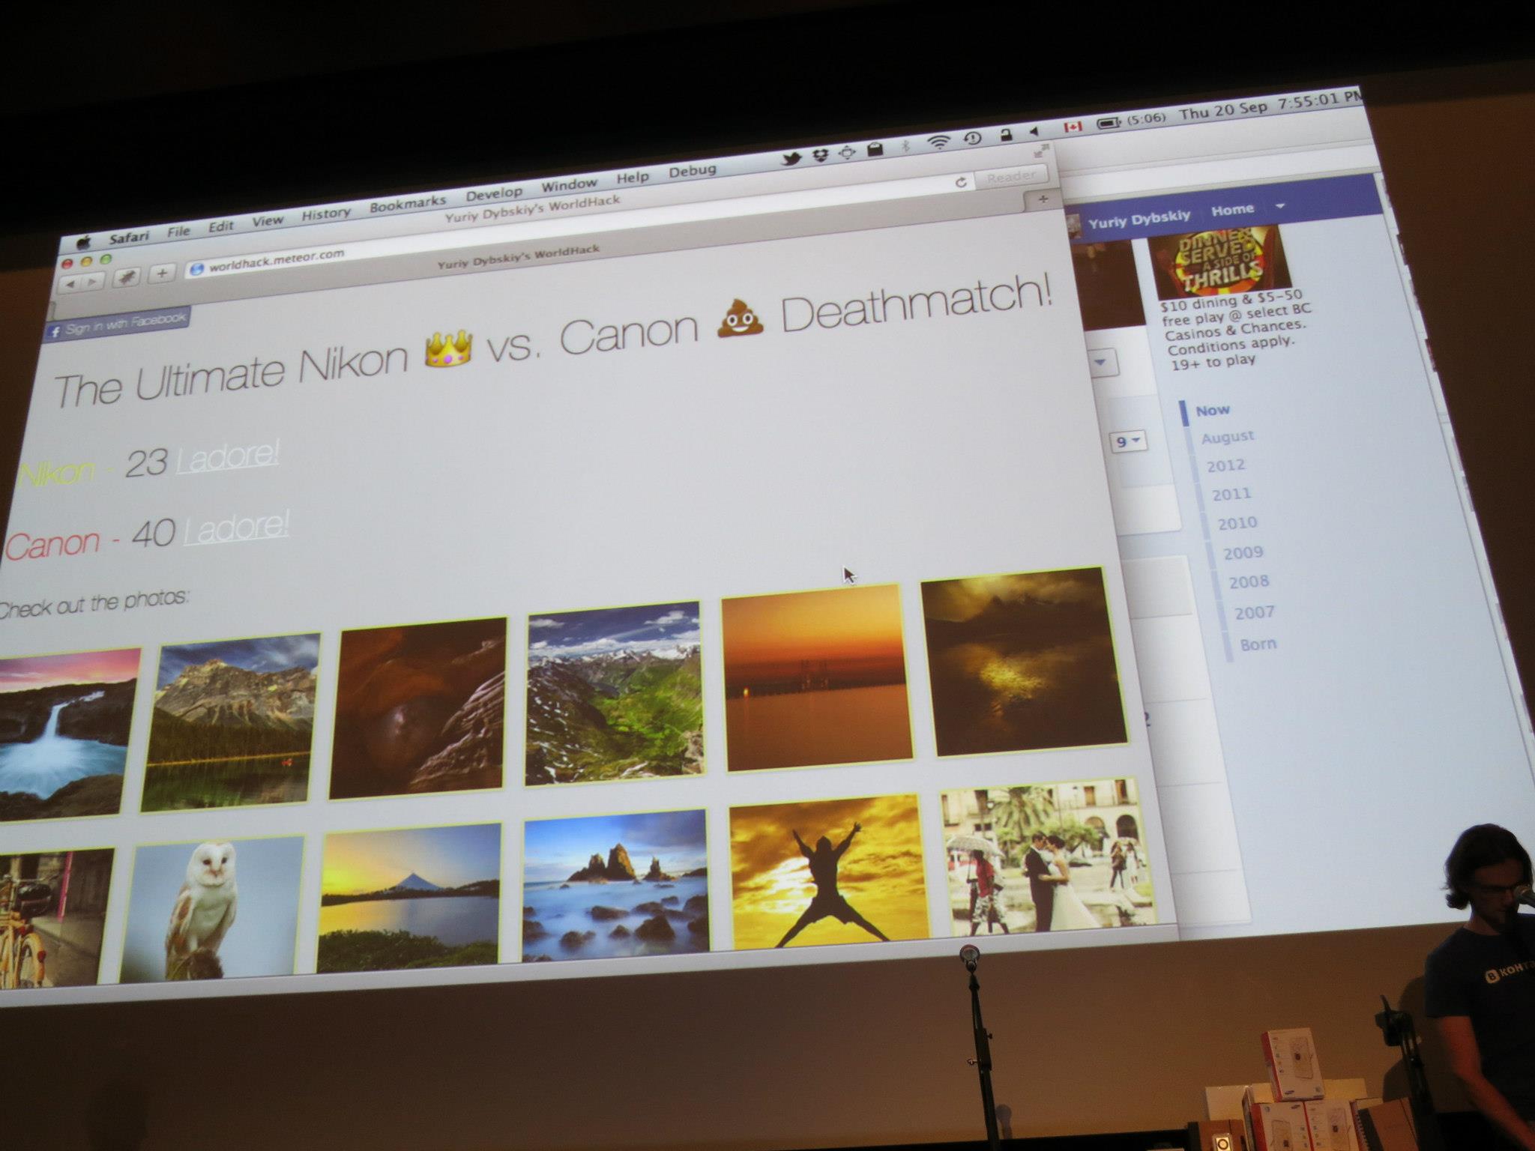Open the green alpine valley photo thumbnail
The width and height of the screenshot is (1535, 1151).
(x=615, y=693)
